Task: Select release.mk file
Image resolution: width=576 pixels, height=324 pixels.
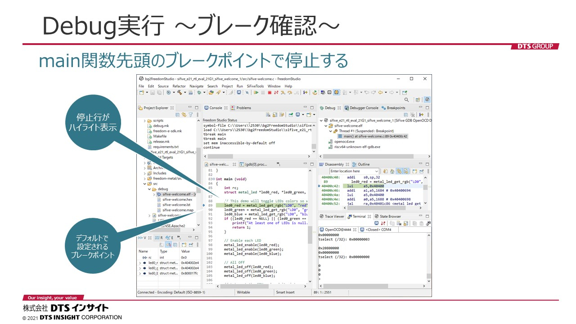Action: pos(157,141)
